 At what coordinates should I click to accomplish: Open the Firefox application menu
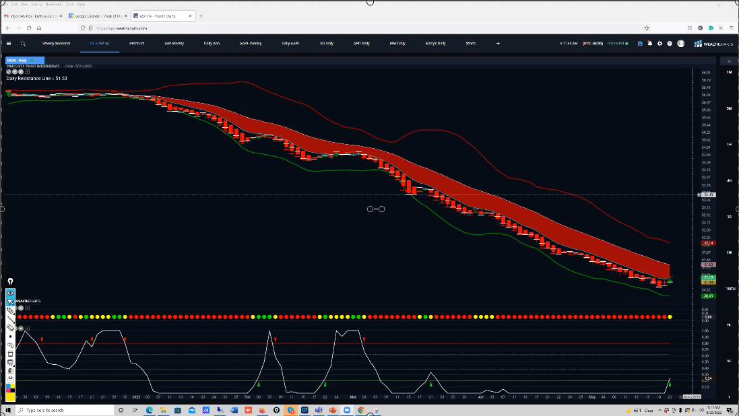click(732, 28)
